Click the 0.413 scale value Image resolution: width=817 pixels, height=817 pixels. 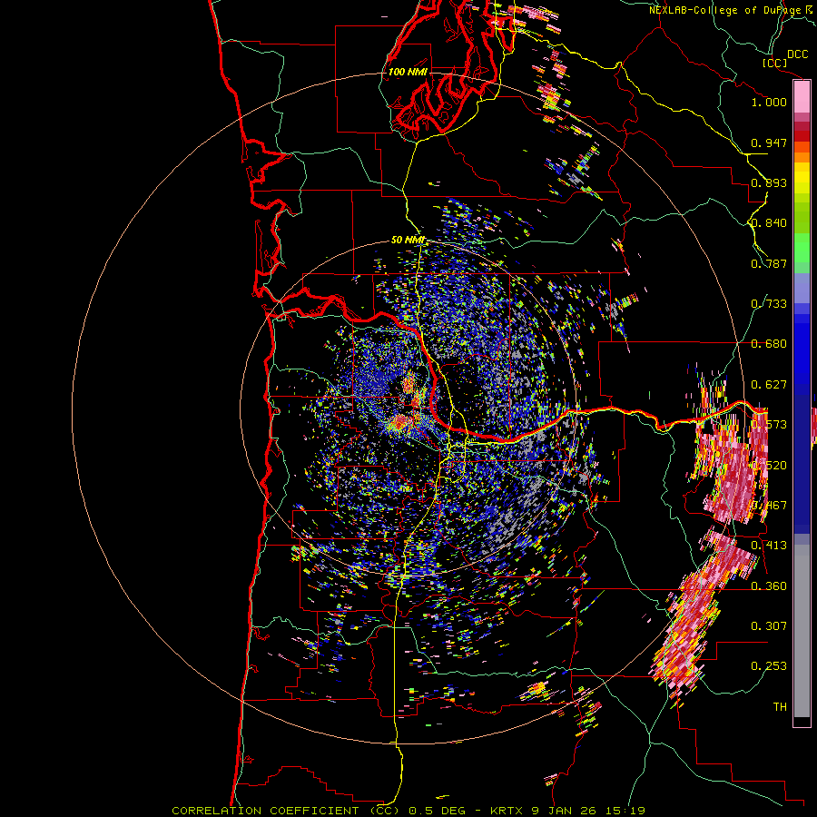pos(769,546)
